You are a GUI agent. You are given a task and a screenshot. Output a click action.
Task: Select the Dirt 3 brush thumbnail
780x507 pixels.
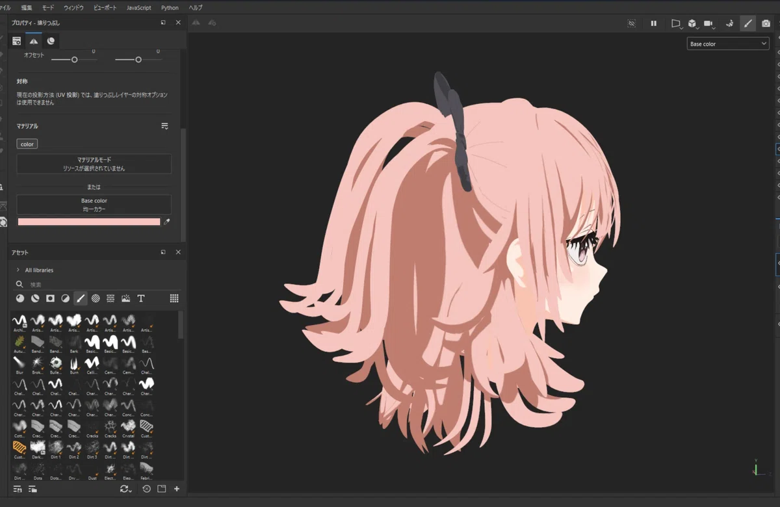92,449
